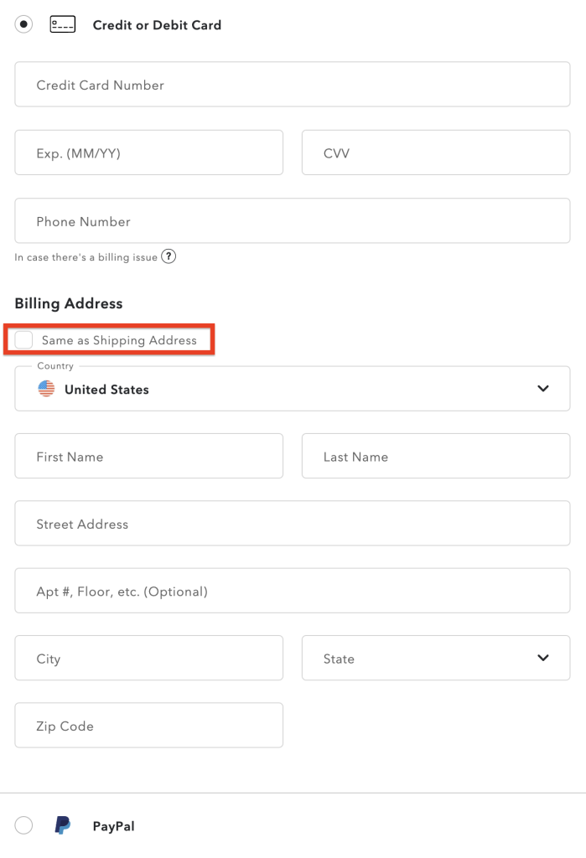
Task: Open the billing issue help question mark icon
Action: (169, 257)
